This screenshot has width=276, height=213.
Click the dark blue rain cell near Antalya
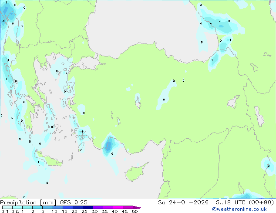pyautogui.click(x=109, y=145)
